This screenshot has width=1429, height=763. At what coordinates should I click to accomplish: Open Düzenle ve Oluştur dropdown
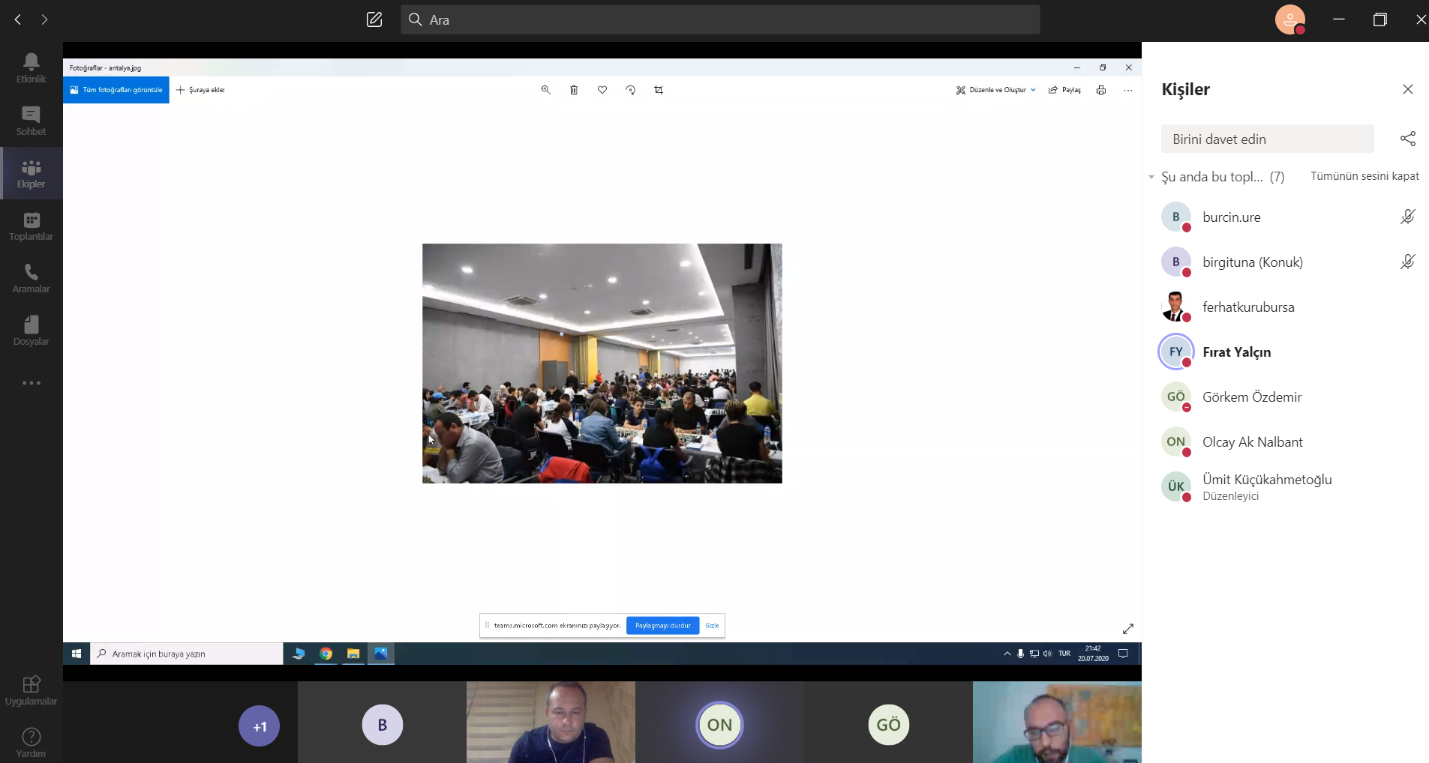(x=996, y=90)
